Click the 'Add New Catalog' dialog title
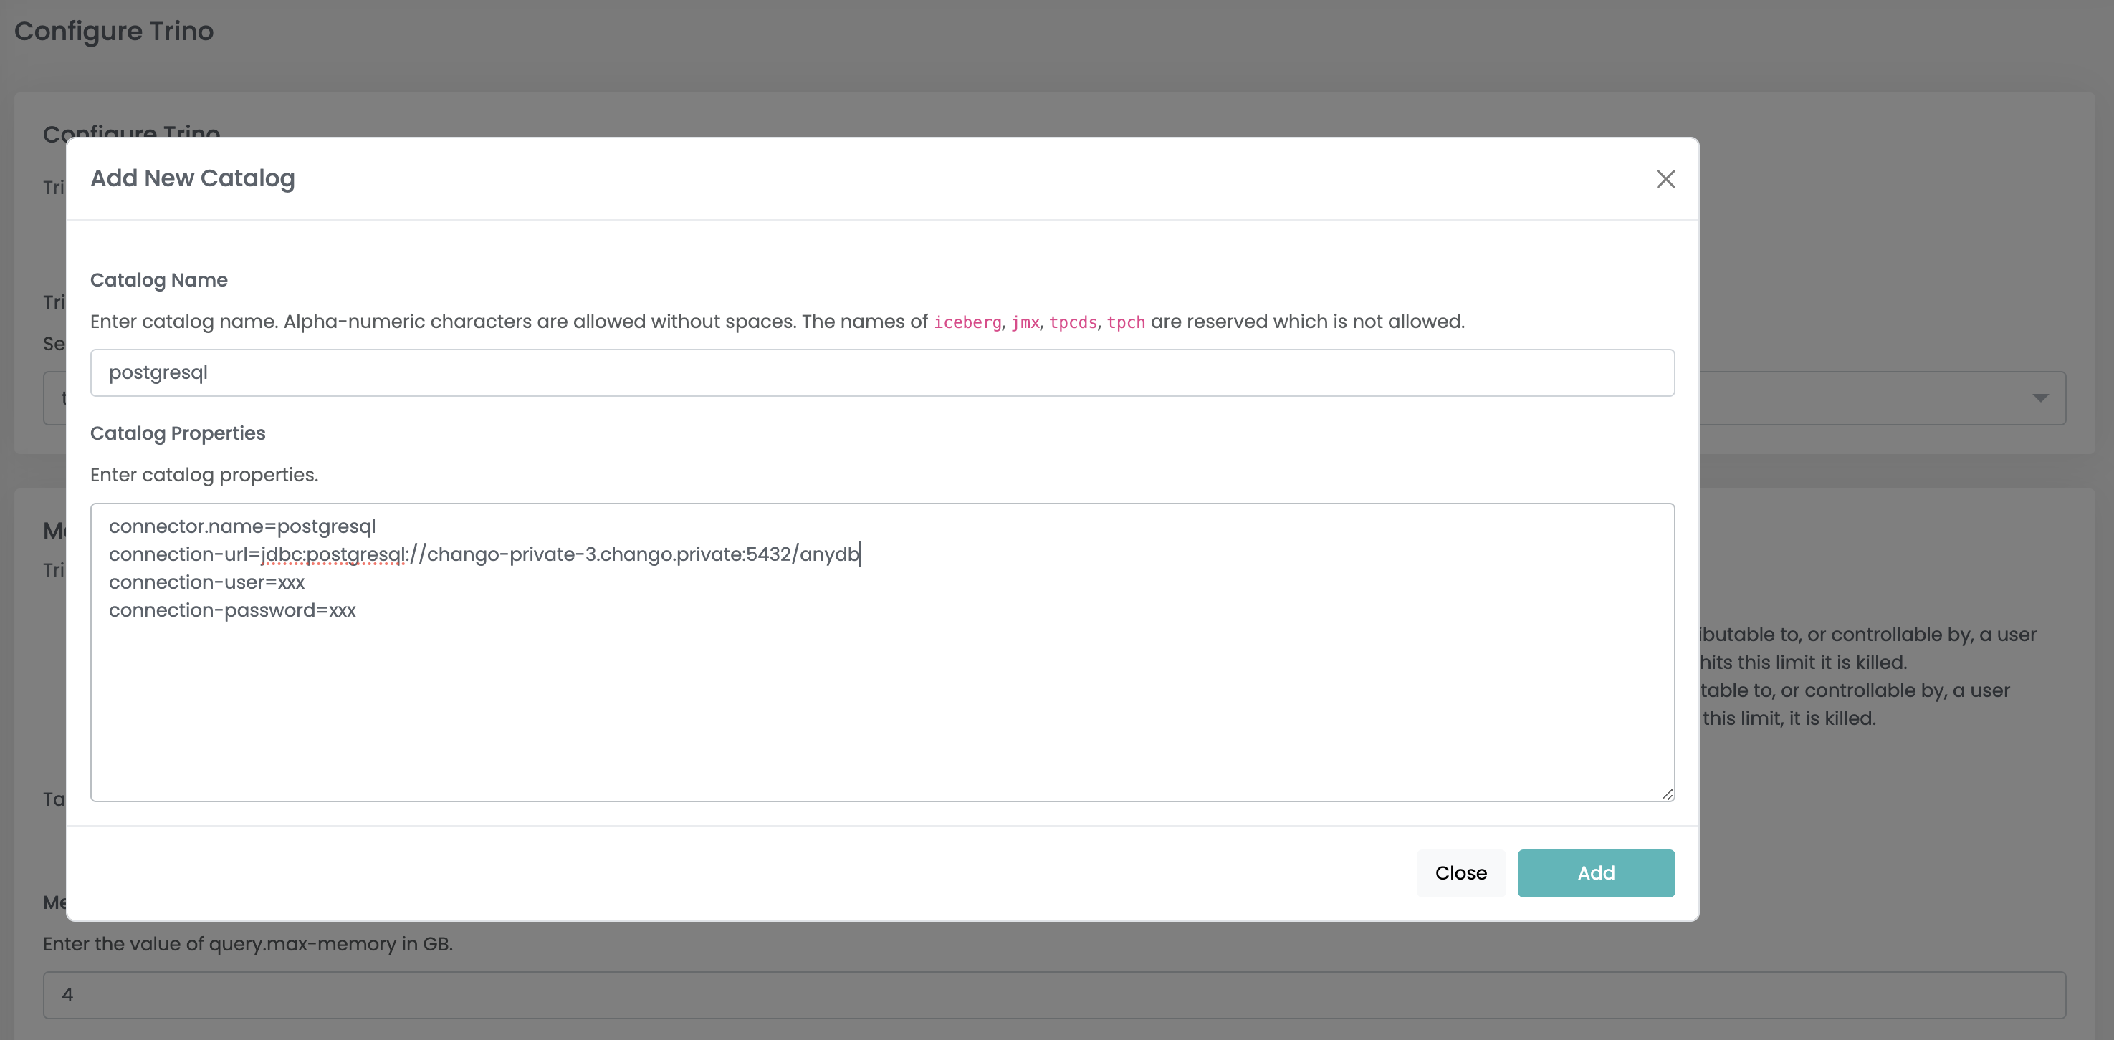The image size is (2114, 1040). click(192, 178)
